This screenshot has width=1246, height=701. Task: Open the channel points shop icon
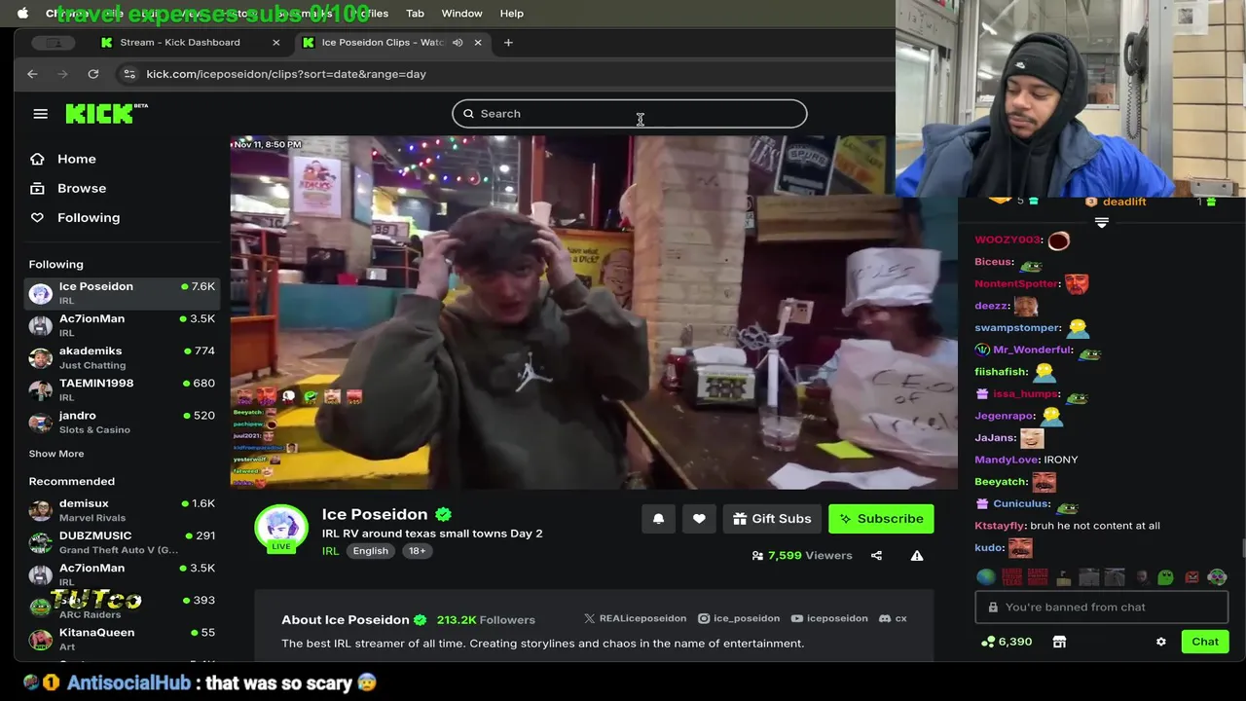click(x=1059, y=642)
